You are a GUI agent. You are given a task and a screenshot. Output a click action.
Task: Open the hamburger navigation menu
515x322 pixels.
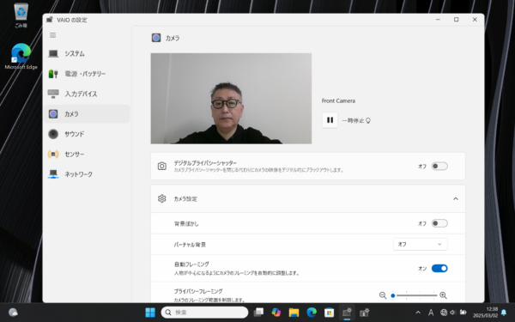[53, 35]
